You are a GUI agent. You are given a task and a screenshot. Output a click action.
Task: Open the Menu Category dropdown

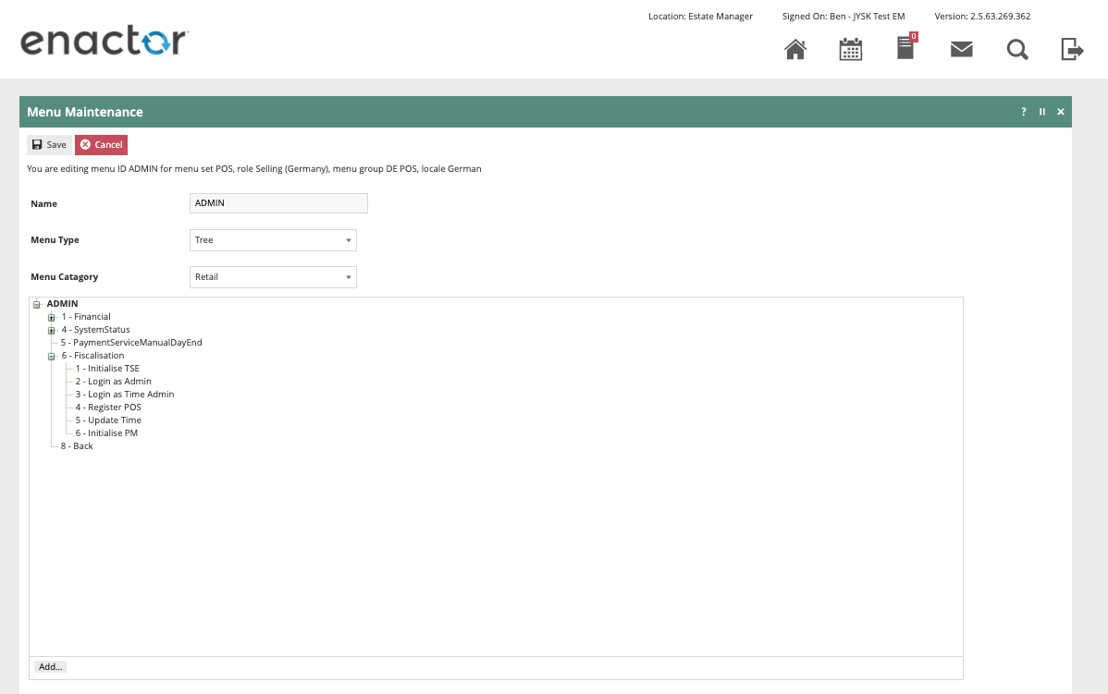pos(273,277)
